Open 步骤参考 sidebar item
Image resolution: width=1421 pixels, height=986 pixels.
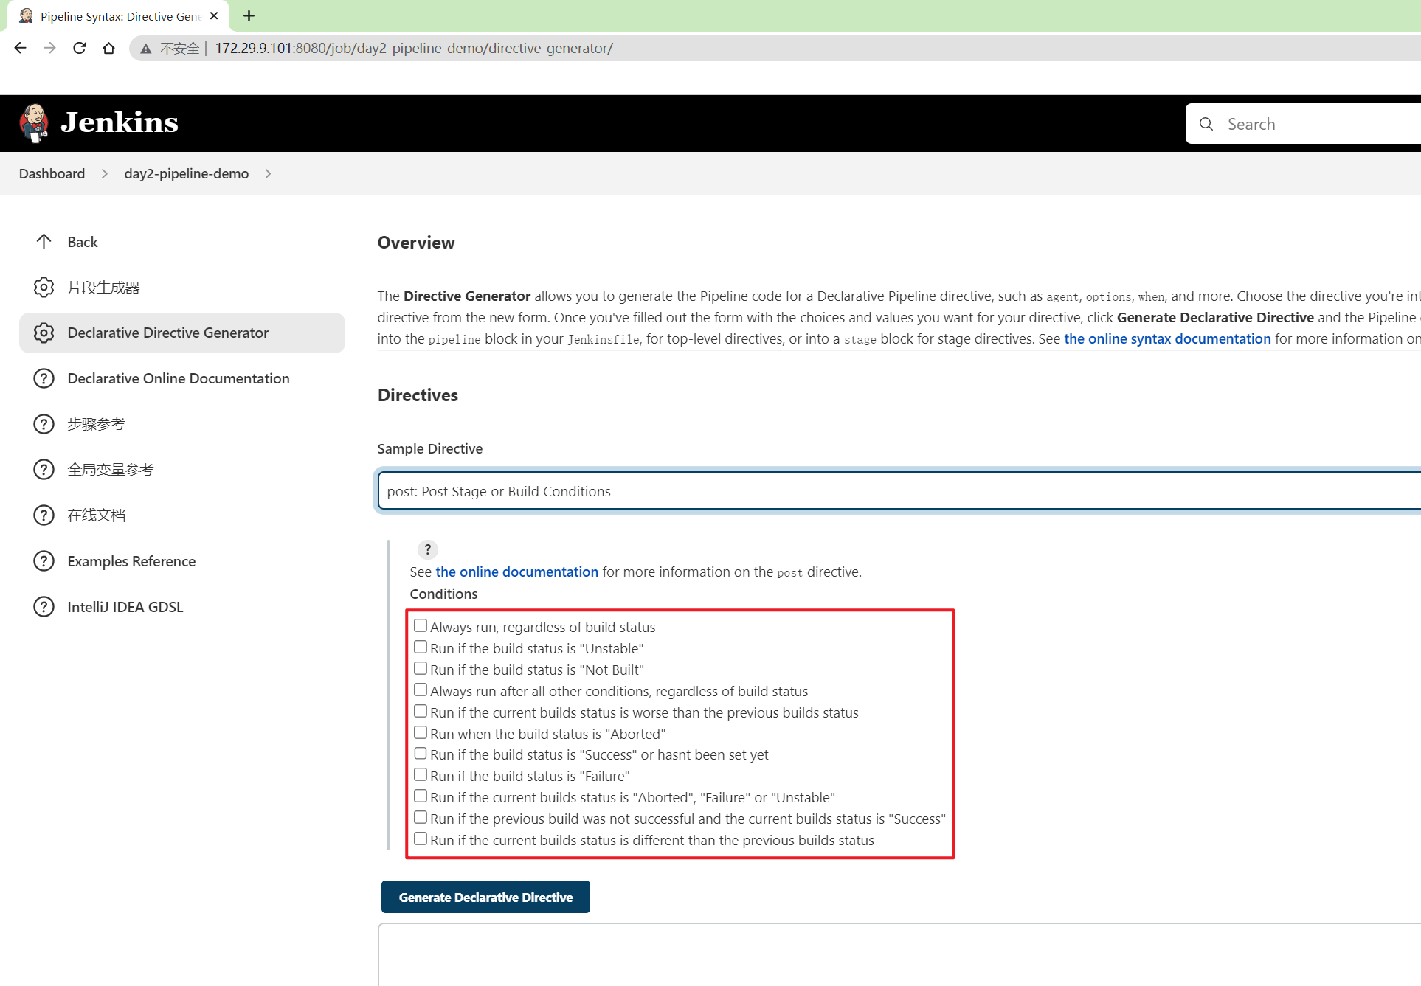pos(182,424)
